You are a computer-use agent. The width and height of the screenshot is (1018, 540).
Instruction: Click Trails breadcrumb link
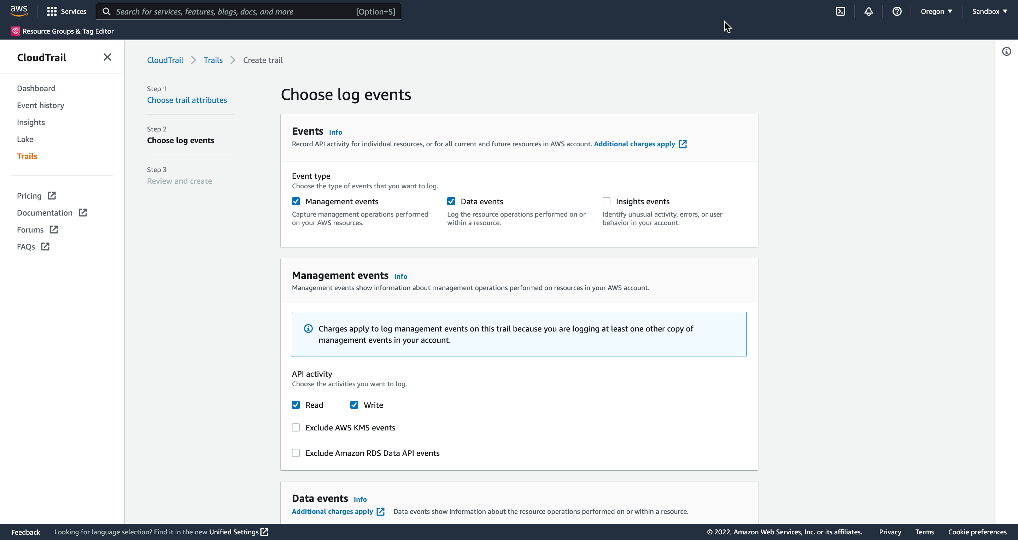point(212,60)
